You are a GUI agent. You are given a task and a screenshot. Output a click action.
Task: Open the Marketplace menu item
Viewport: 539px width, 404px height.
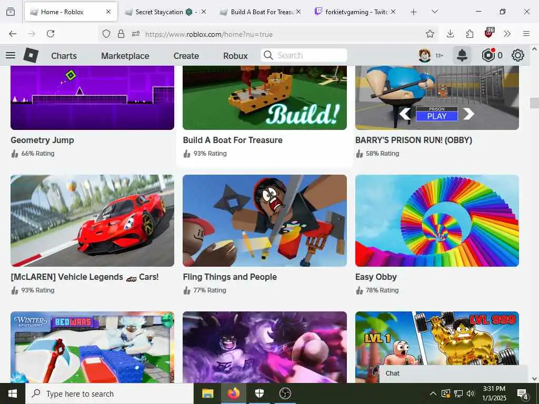125,56
